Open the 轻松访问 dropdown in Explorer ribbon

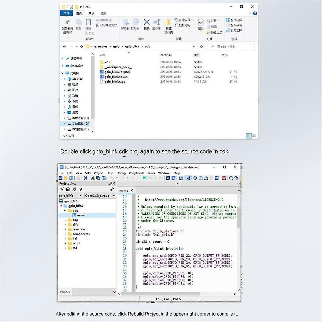tap(184, 25)
